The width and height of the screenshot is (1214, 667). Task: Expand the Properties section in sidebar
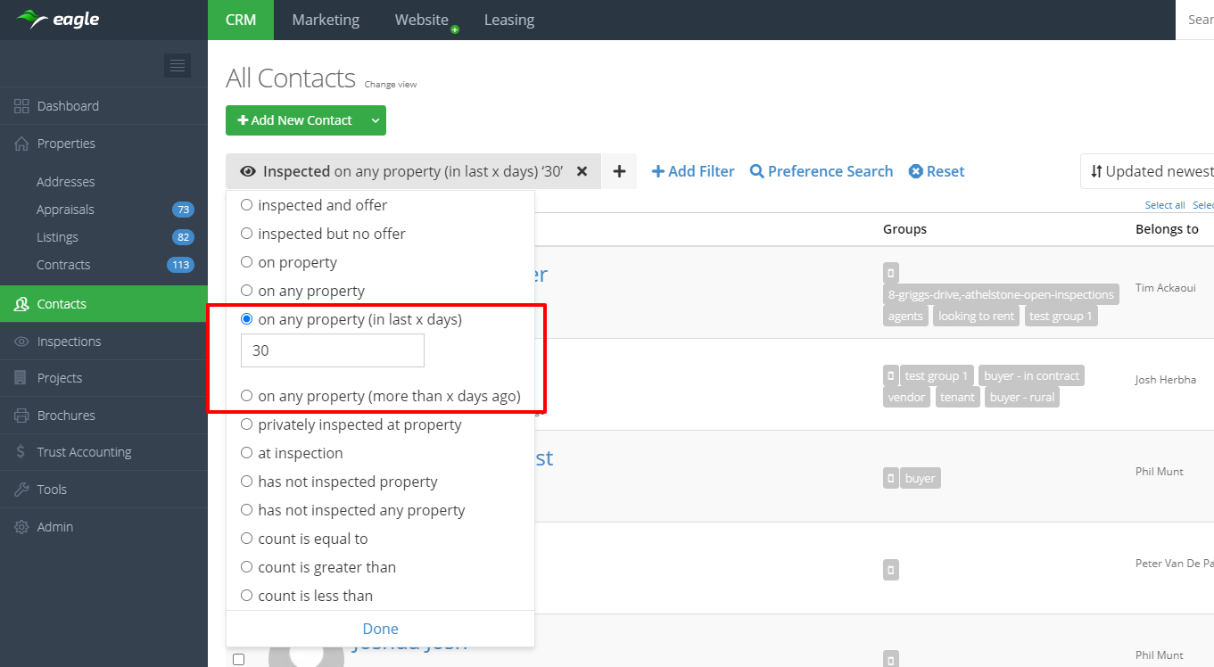point(66,144)
